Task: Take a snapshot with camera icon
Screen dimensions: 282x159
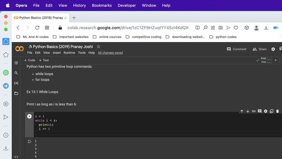Action: [x=220, y=28]
